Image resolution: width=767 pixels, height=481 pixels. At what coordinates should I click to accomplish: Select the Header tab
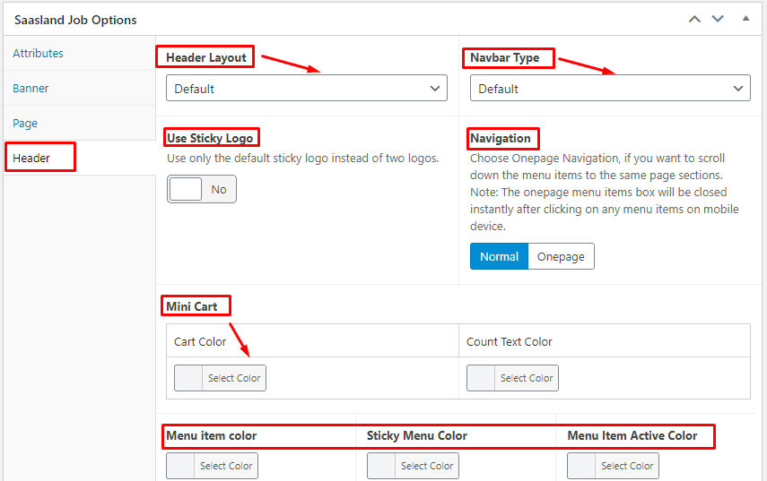(x=31, y=159)
